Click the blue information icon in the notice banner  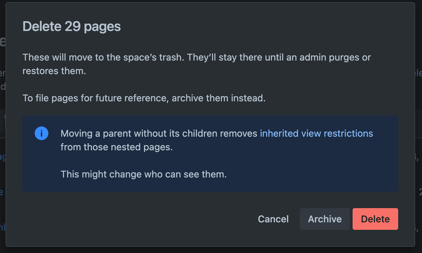(41, 133)
